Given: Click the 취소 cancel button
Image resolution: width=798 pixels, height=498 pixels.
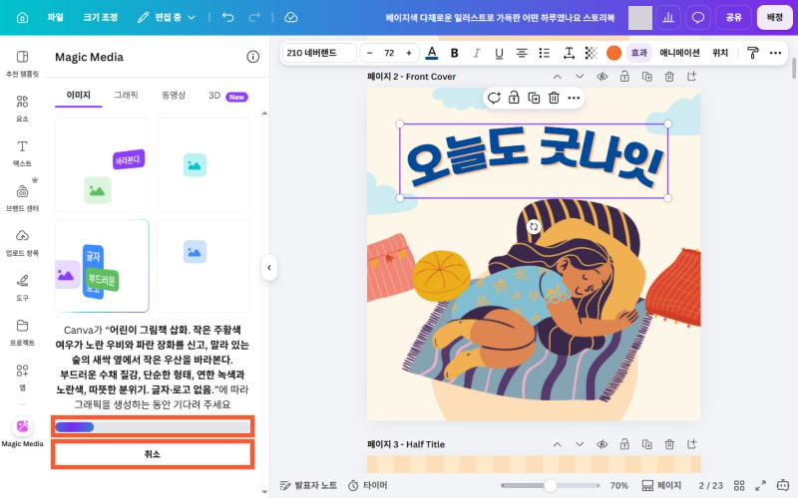Looking at the screenshot, I should coord(153,454).
